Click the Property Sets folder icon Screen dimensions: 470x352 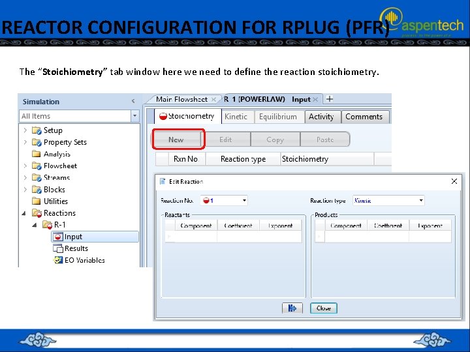[37, 142]
